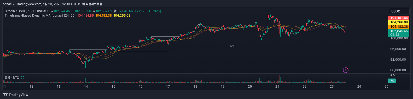Click date 15 on the time axis

[x=113, y=87]
